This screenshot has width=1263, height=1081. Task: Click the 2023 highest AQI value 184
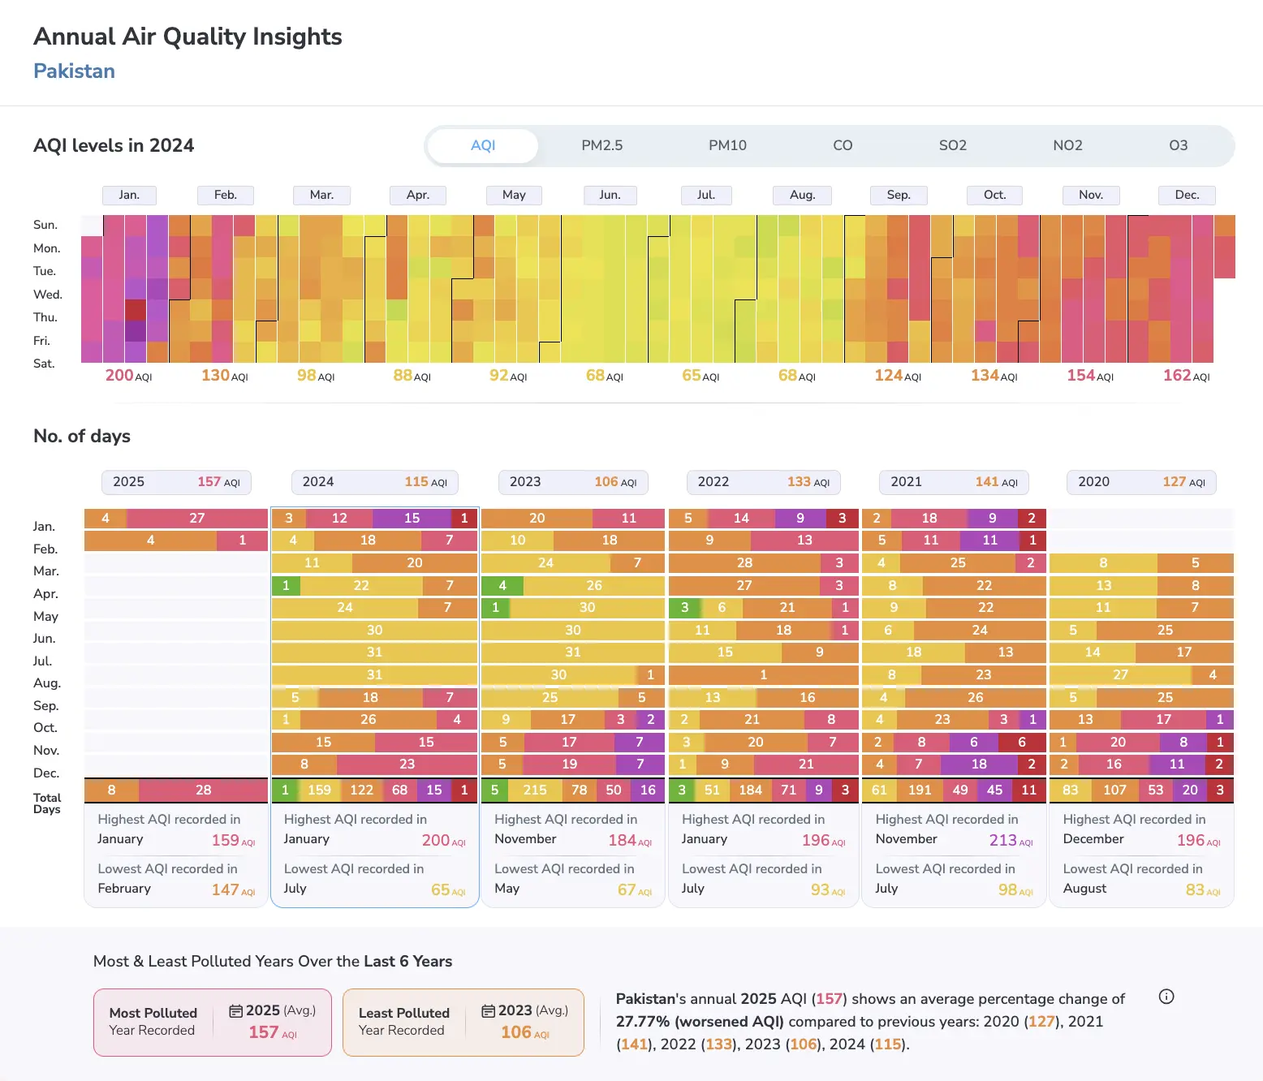[x=630, y=841]
